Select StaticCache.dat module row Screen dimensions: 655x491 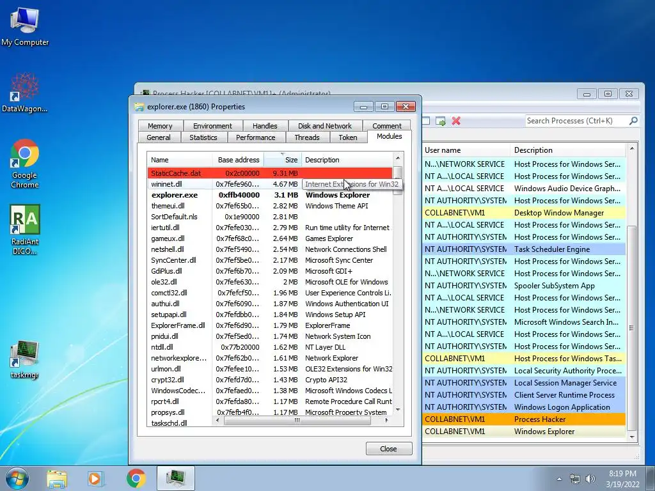[270, 173]
